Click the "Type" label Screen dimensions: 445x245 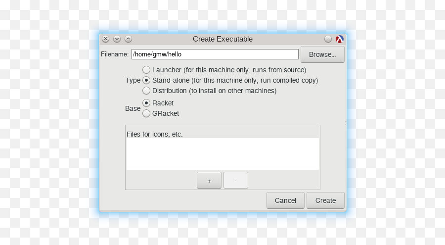pos(133,81)
